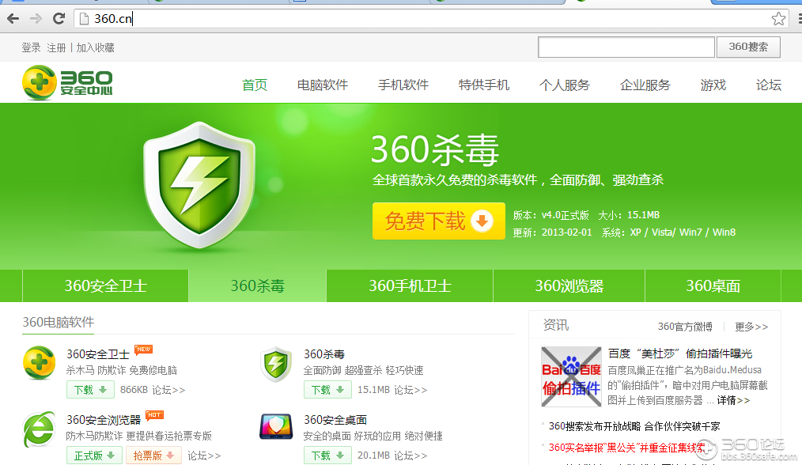The image size is (802, 465).
Task: Click 下载 button for 360杀毒
Action: (x=327, y=390)
